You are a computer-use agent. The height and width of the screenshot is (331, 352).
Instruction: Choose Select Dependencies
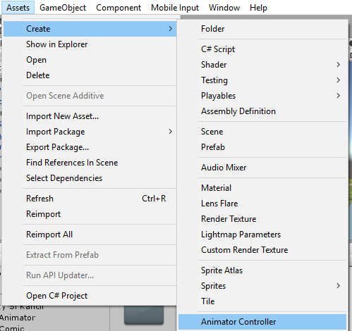[x=90, y=178]
